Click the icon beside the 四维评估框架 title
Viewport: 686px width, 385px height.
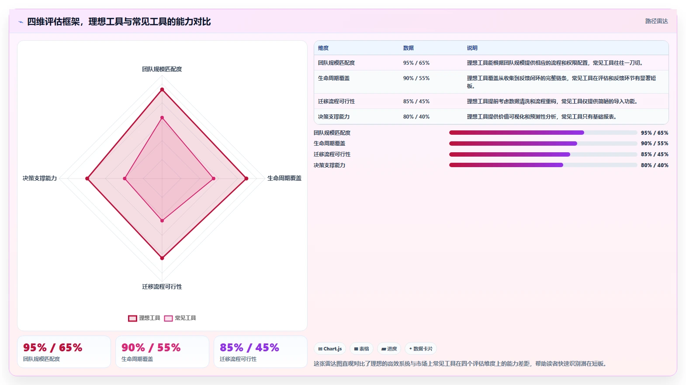pos(21,22)
